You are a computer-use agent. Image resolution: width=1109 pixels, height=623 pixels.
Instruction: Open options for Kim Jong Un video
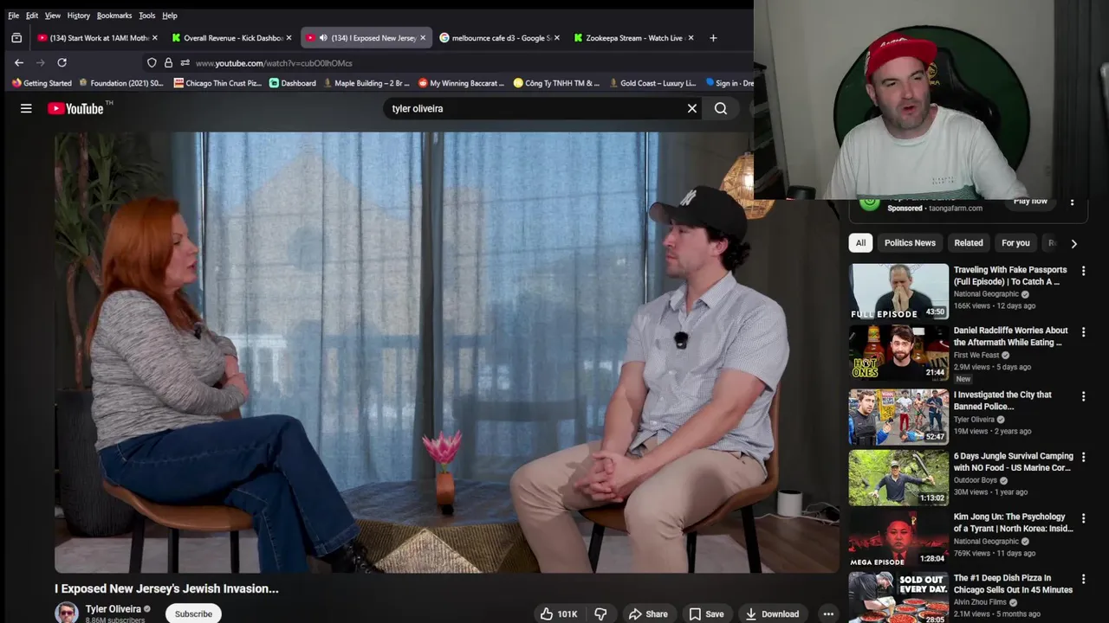pos(1083,518)
